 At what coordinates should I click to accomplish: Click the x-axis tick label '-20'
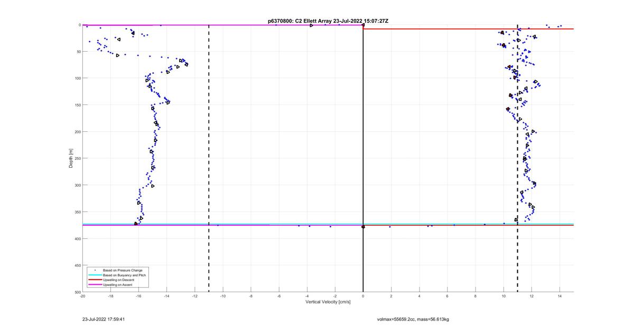83,296
